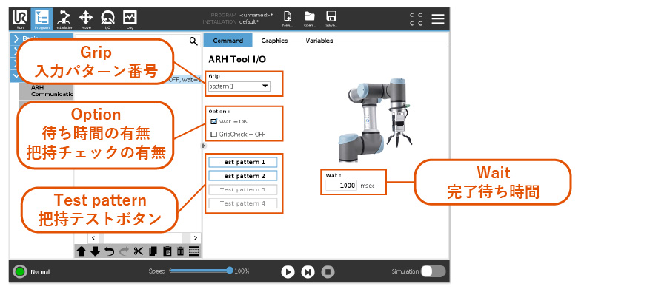The image size is (667, 292).
Task: Click the Save program icon
Action: tap(331, 18)
